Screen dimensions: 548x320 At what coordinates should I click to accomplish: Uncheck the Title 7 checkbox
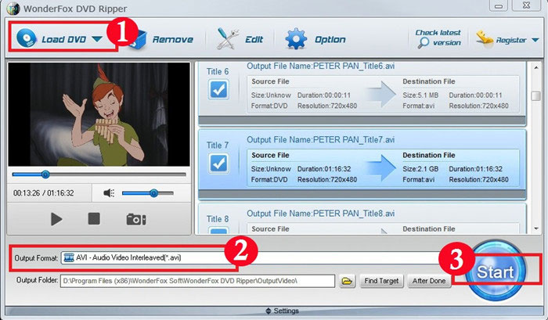pos(218,164)
